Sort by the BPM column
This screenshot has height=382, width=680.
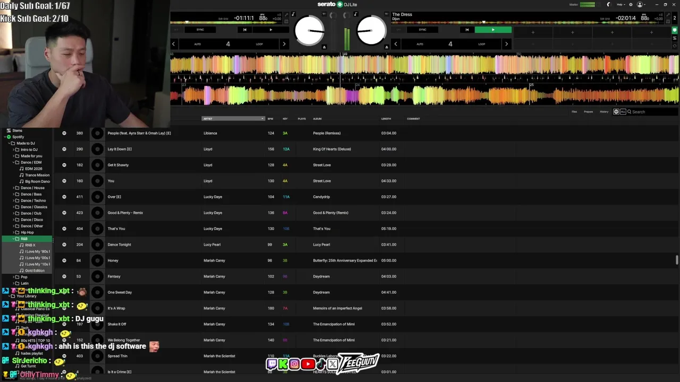[x=270, y=119]
